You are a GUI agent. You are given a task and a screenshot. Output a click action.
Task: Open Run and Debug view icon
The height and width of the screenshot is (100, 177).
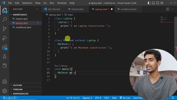[x=4, y=38]
